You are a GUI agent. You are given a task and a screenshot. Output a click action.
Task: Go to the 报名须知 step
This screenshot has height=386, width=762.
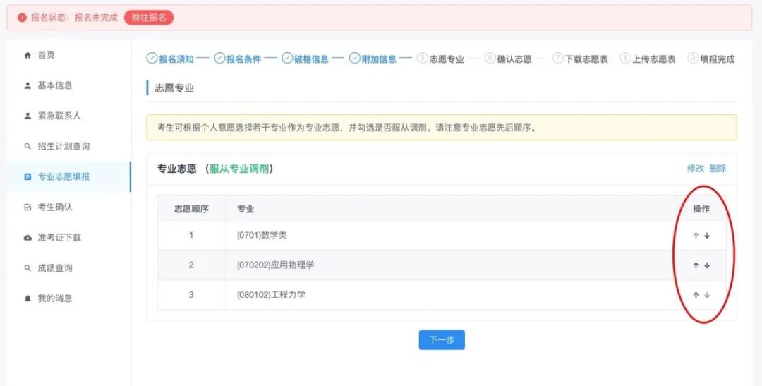[x=176, y=59]
